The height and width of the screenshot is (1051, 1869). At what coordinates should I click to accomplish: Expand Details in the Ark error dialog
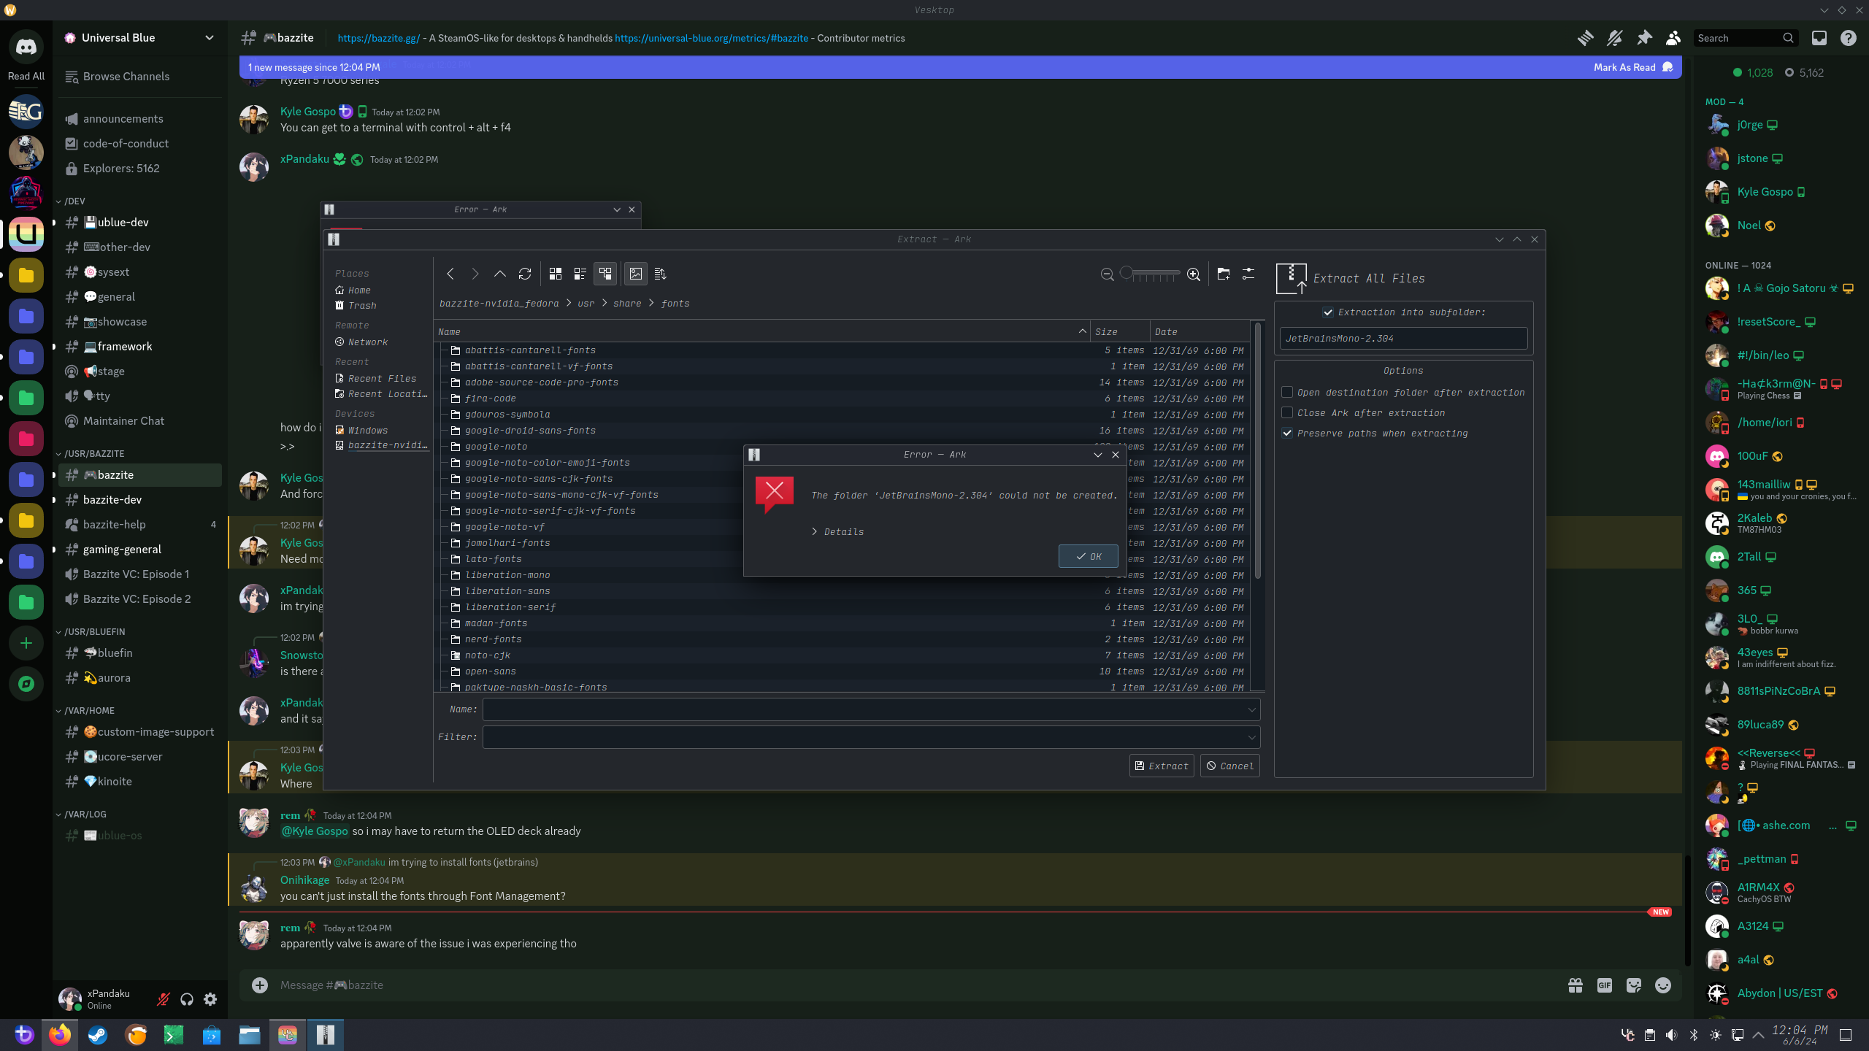[837, 531]
